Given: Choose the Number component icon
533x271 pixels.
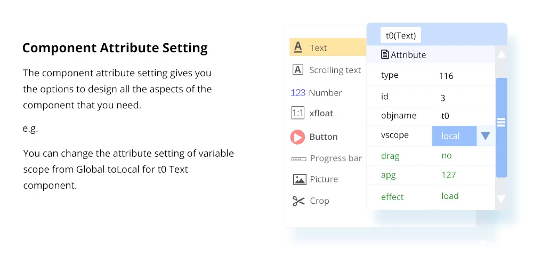Looking at the screenshot, I should (x=298, y=93).
